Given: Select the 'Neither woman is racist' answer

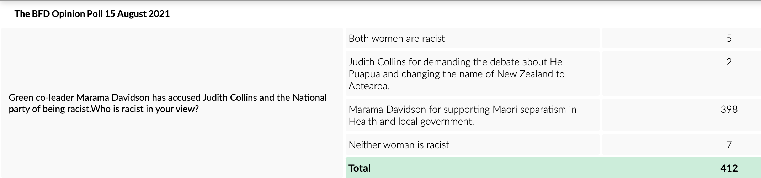Looking at the screenshot, I should coord(399,145).
